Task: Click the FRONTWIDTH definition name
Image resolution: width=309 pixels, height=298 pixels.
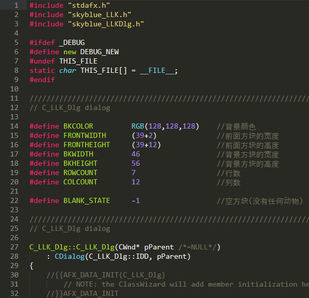Action: [85, 135]
